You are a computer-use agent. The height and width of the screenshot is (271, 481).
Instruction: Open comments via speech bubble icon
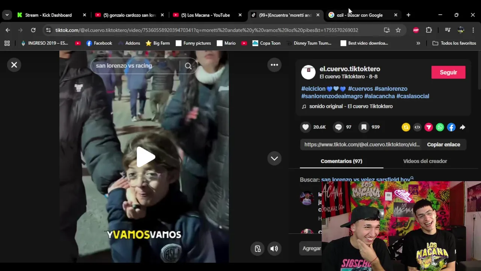(338, 127)
